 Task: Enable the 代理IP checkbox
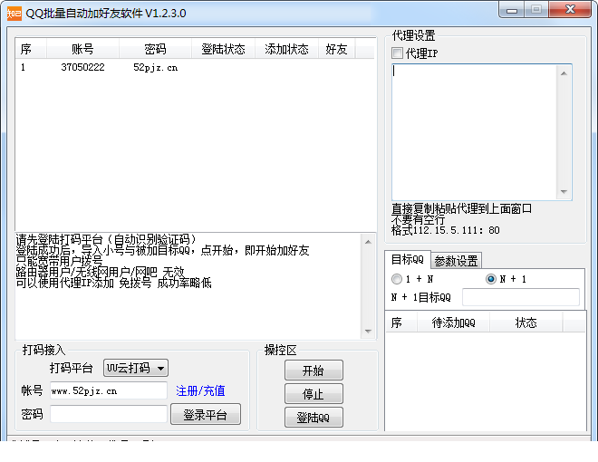[397, 53]
